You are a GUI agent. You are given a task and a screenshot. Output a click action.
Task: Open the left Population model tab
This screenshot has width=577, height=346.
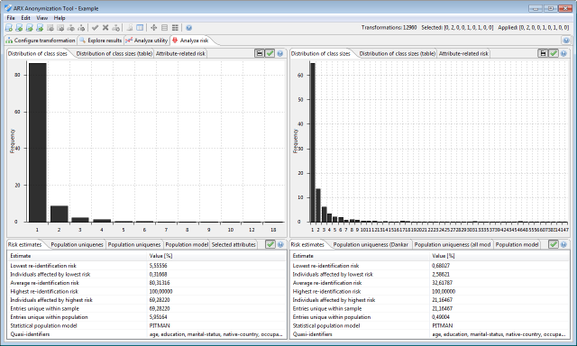187,244
